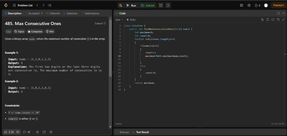Start the timer alarm clock icon
This screenshot has width=287, height=136.
point(161,5)
